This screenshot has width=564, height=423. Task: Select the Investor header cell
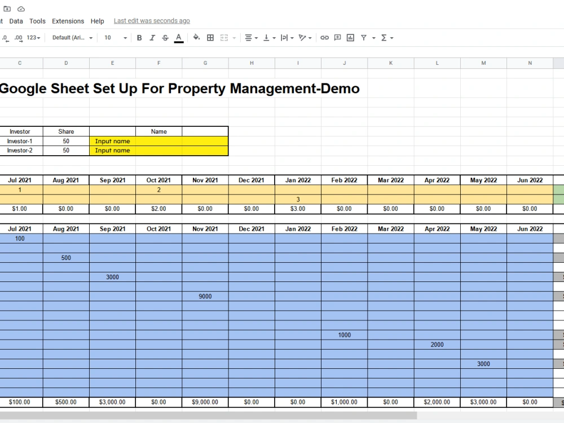(20, 131)
